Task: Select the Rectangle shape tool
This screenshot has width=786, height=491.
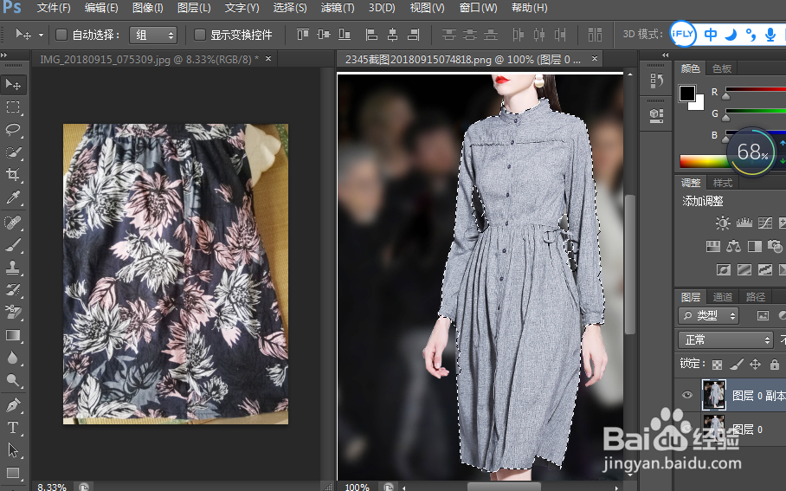Action: [13, 473]
